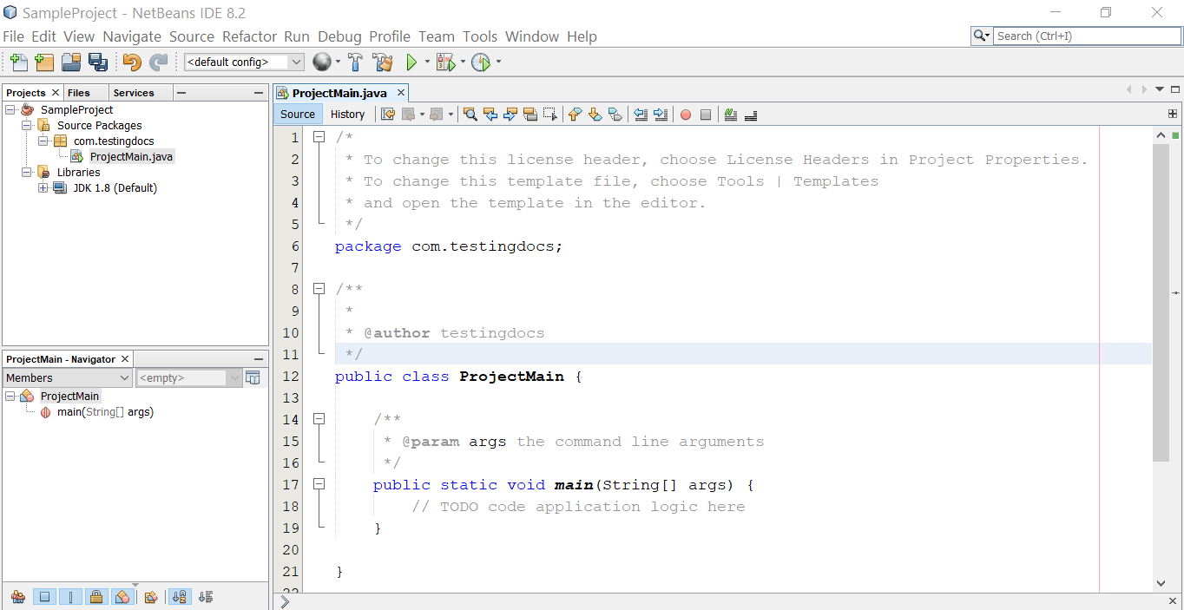1184x610 pixels.
Task: Click the Save All toolbar icon
Action: (97, 62)
